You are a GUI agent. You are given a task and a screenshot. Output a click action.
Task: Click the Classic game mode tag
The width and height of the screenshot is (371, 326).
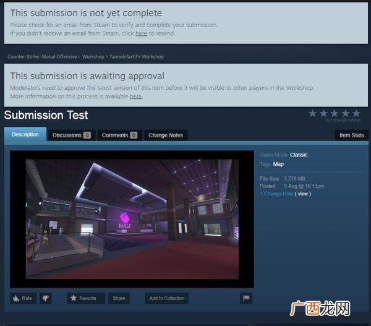coord(299,155)
